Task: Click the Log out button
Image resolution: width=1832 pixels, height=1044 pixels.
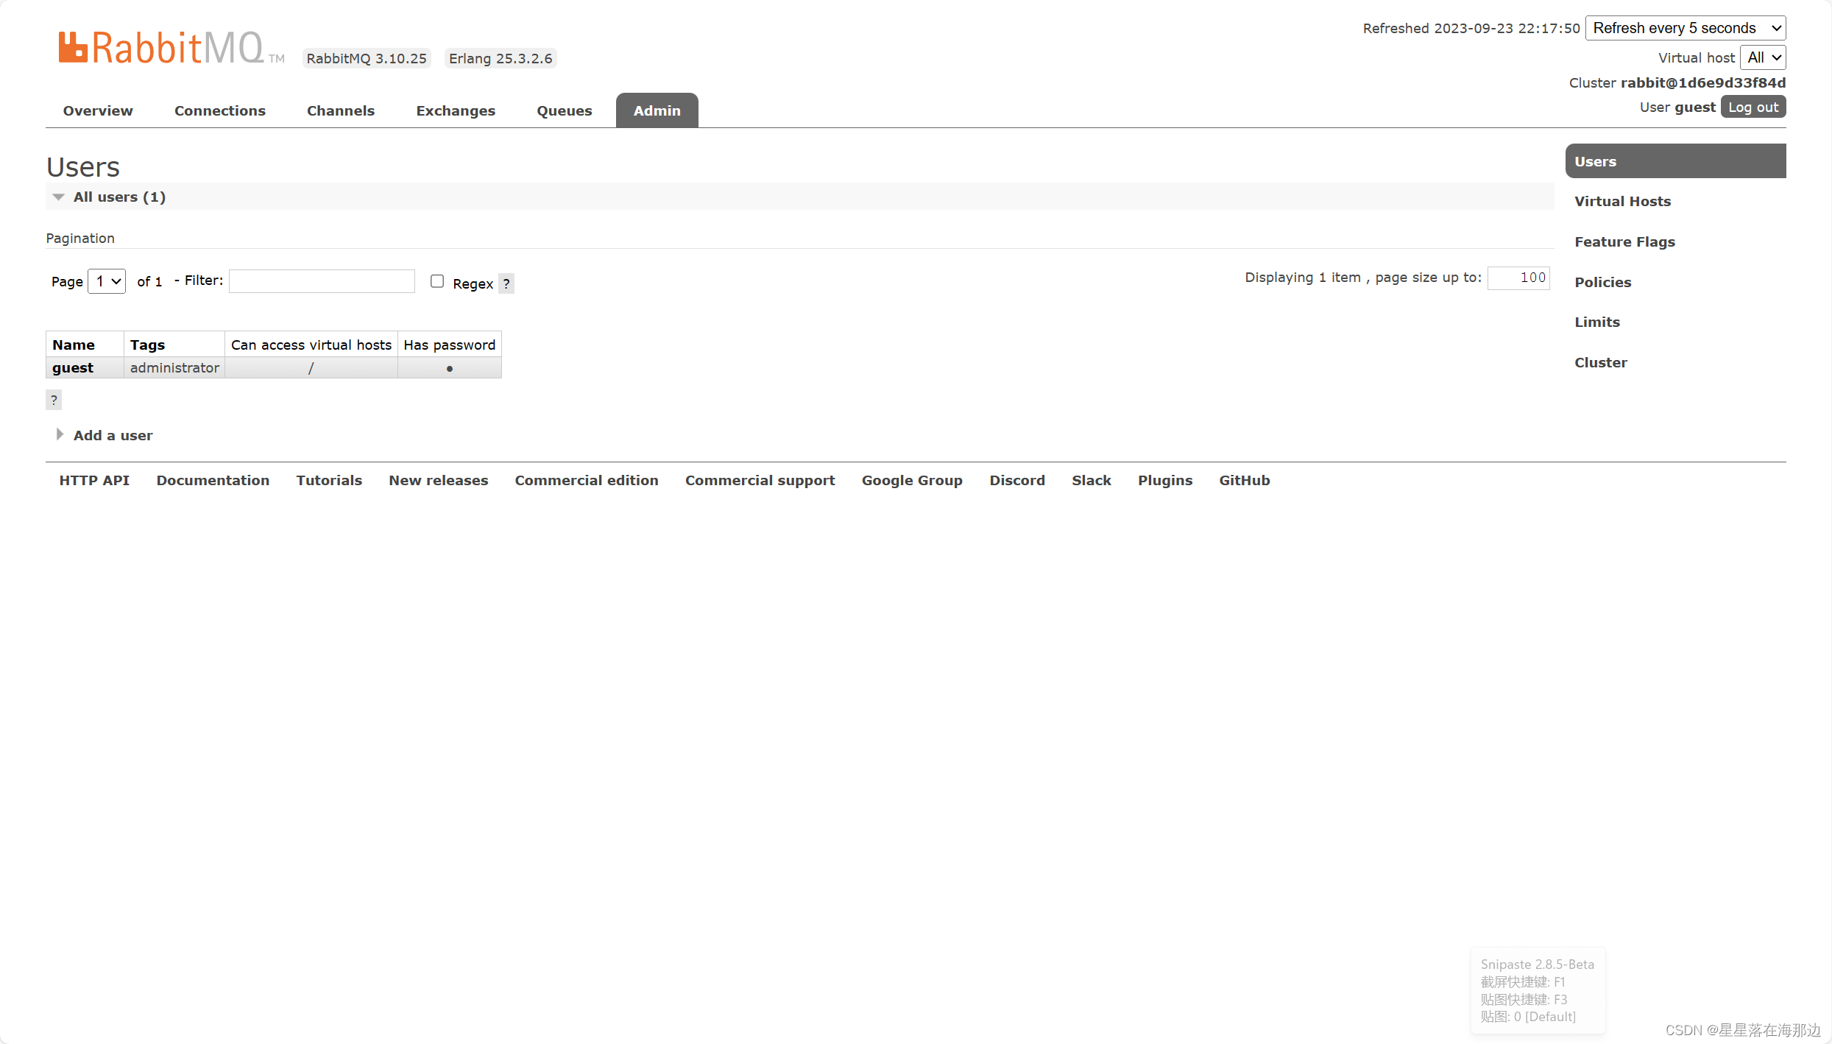Action: (1753, 107)
